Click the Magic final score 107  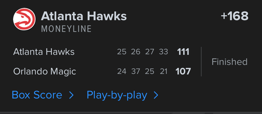(x=183, y=71)
